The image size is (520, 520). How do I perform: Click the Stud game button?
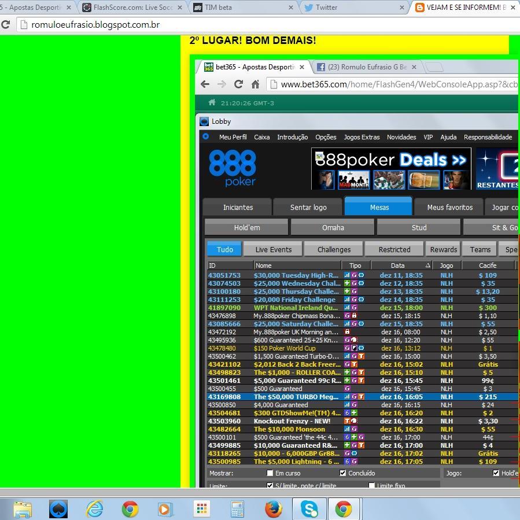point(419,227)
